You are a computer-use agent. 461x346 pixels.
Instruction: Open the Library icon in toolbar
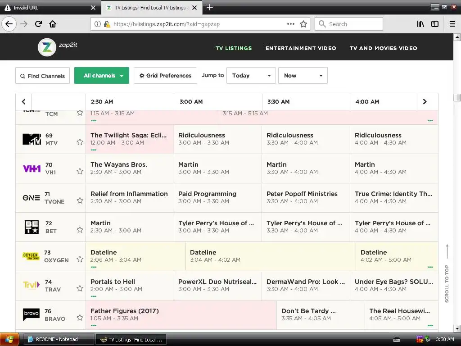(420, 24)
